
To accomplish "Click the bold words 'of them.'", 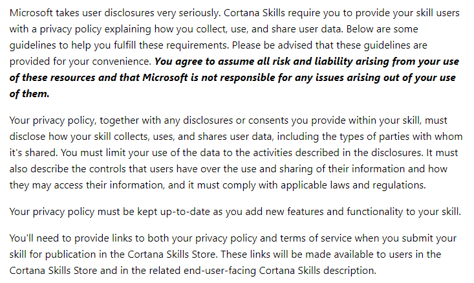I will 29,94.
